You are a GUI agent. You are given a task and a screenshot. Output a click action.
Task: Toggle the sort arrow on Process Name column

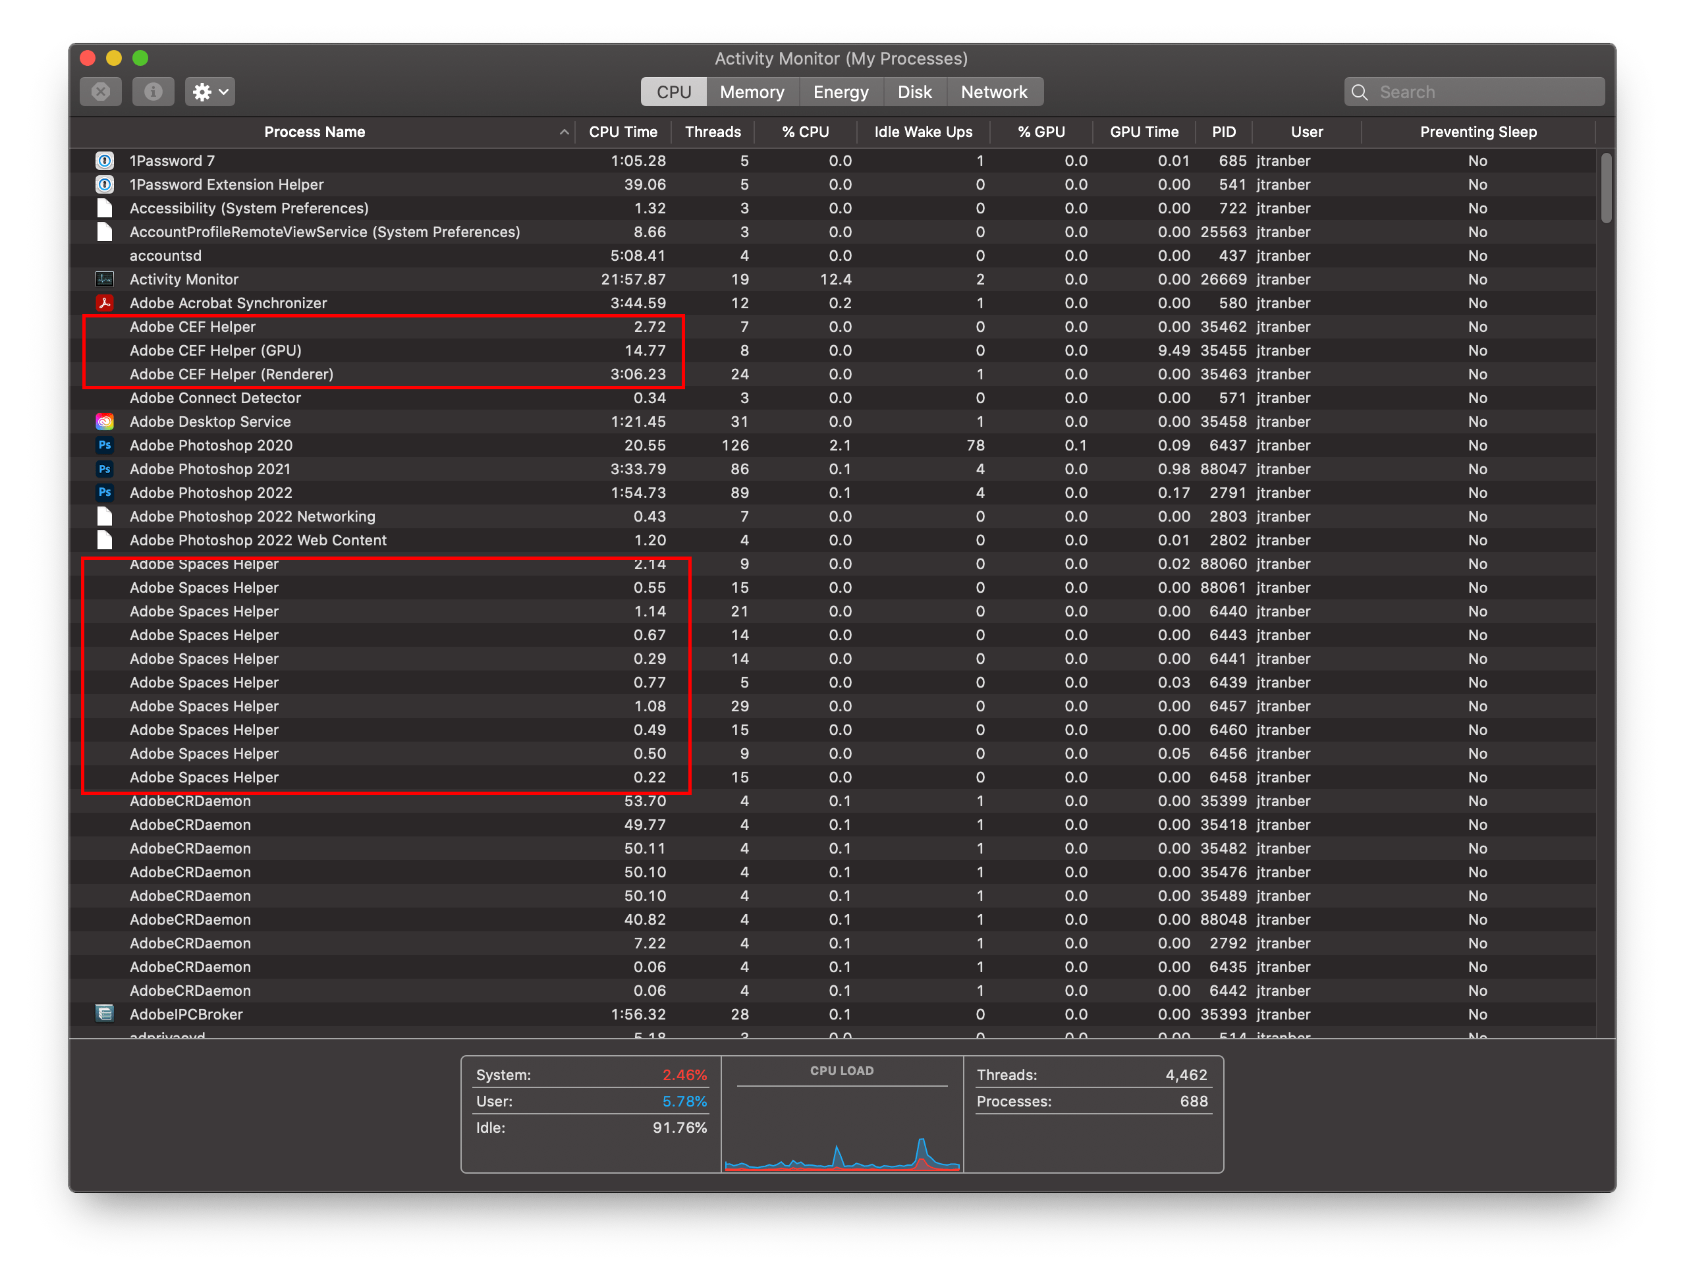click(564, 131)
